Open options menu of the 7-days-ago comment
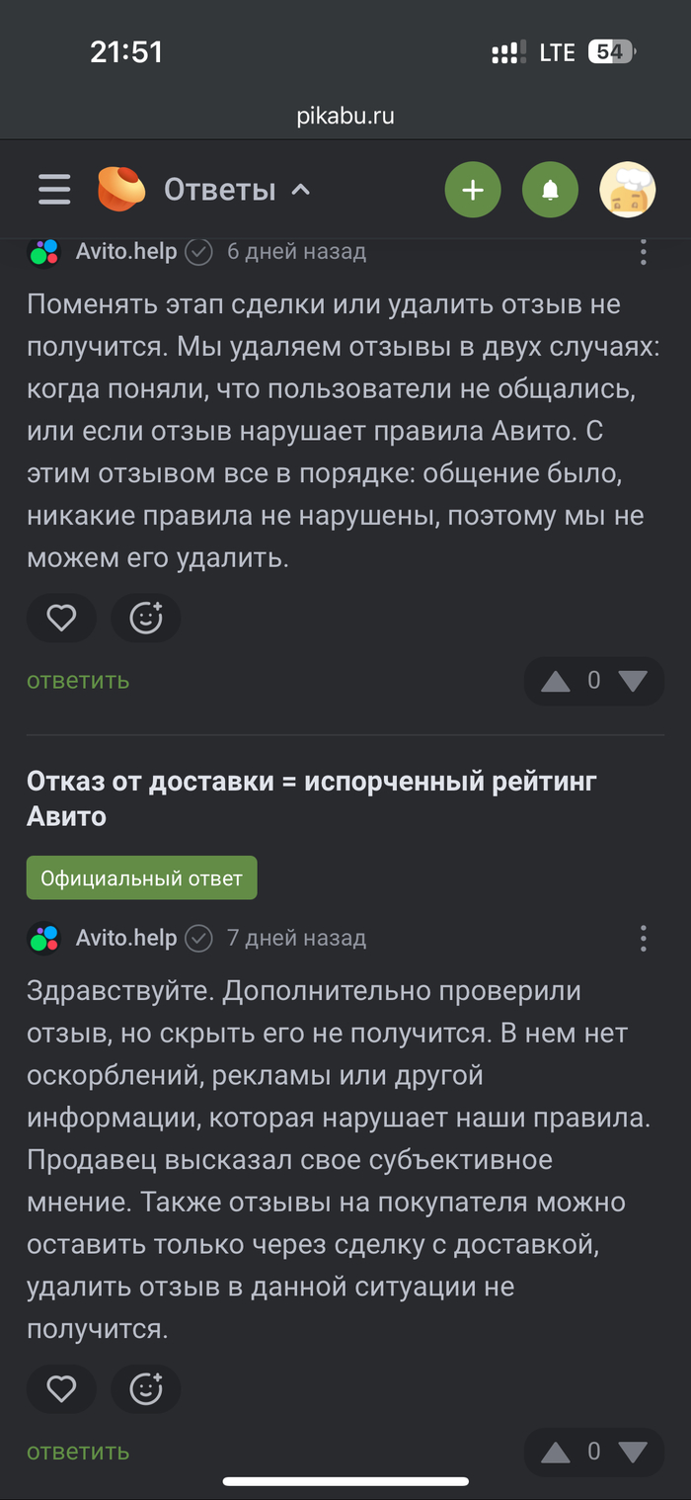This screenshot has width=691, height=1500. (643, 938)
